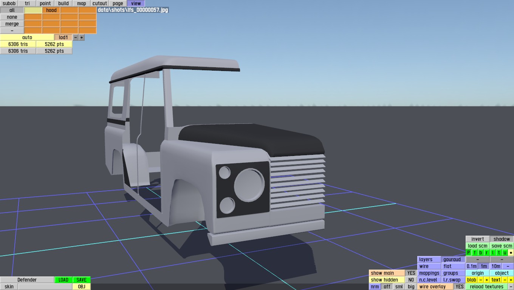Select the hood layer cell
The image size is (514, 290).
[51, 10]
